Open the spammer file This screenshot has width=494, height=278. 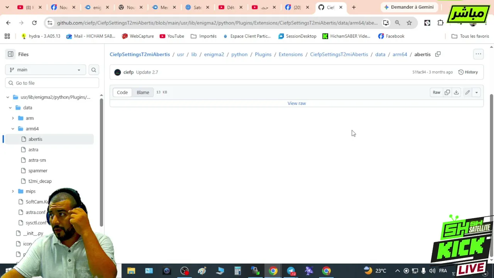tap(38, 171)
